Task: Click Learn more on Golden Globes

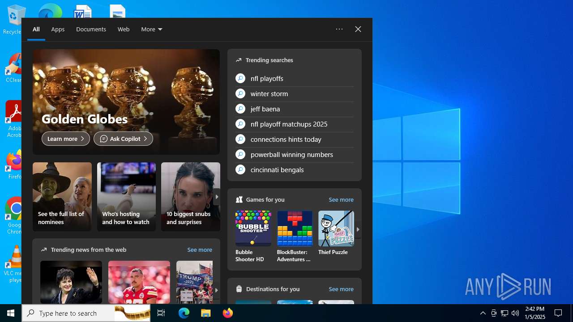Action: (x=66, y=139)
